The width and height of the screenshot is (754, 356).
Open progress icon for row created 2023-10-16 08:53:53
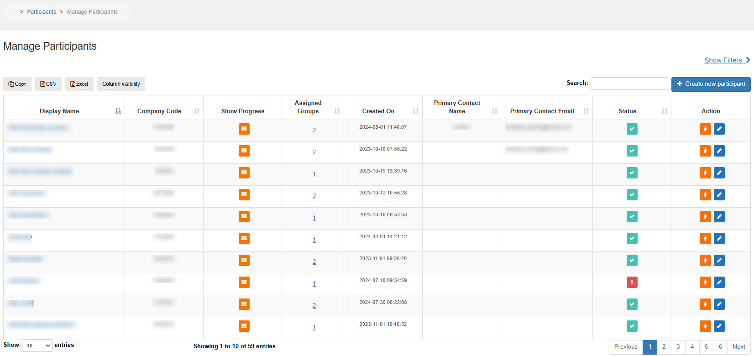tap(244, 217)
